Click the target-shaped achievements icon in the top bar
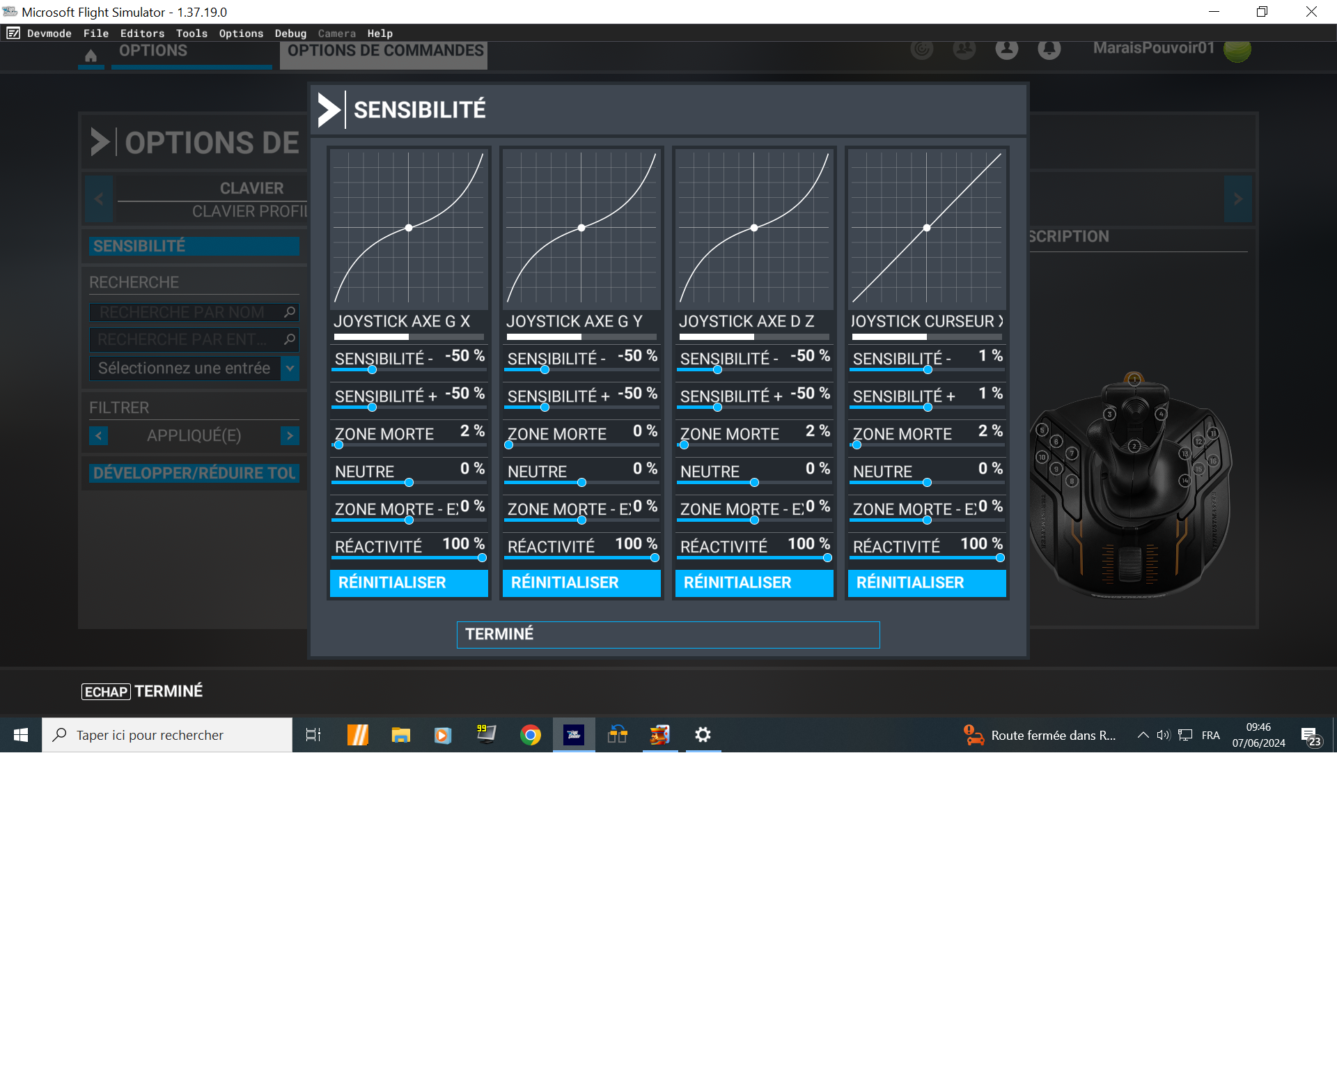This screenshot has width=1337, height=1070. click(x=921, y=49)
